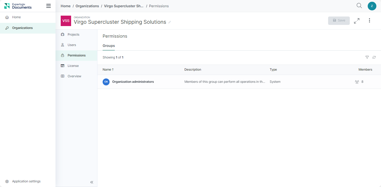Image resolution: width=381 pixels, height=187 pixels.
Task: Open Organization administrators group
Action: (x=133, y=82)
